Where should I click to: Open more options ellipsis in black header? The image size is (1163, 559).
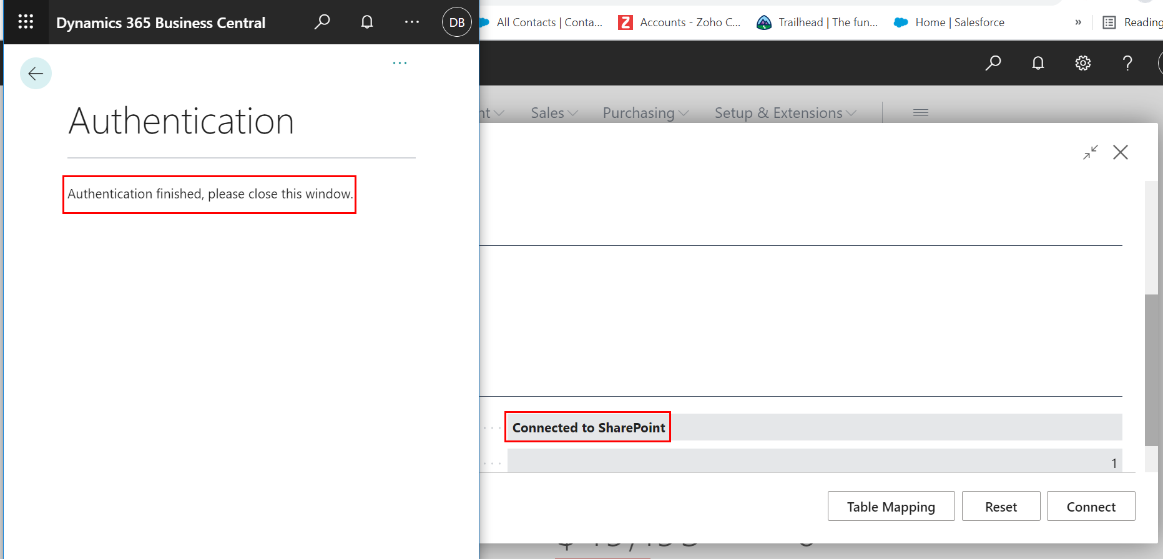(x=412, y=22)
